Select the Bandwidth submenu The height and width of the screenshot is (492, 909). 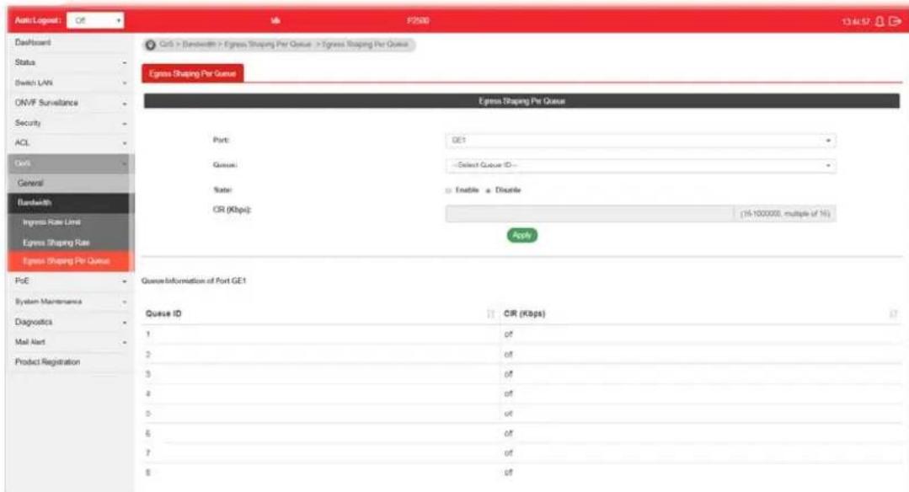click(70, 203)
